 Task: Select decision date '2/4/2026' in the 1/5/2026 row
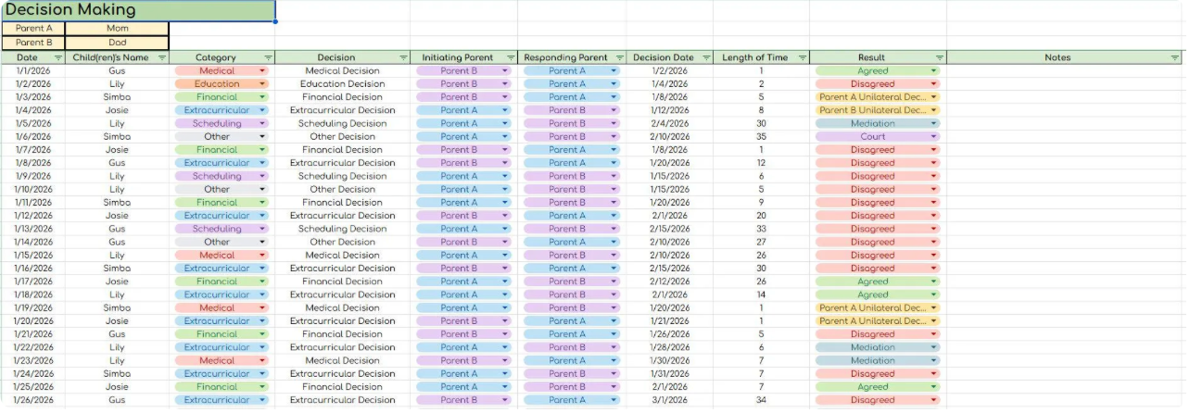click(670, 123)
